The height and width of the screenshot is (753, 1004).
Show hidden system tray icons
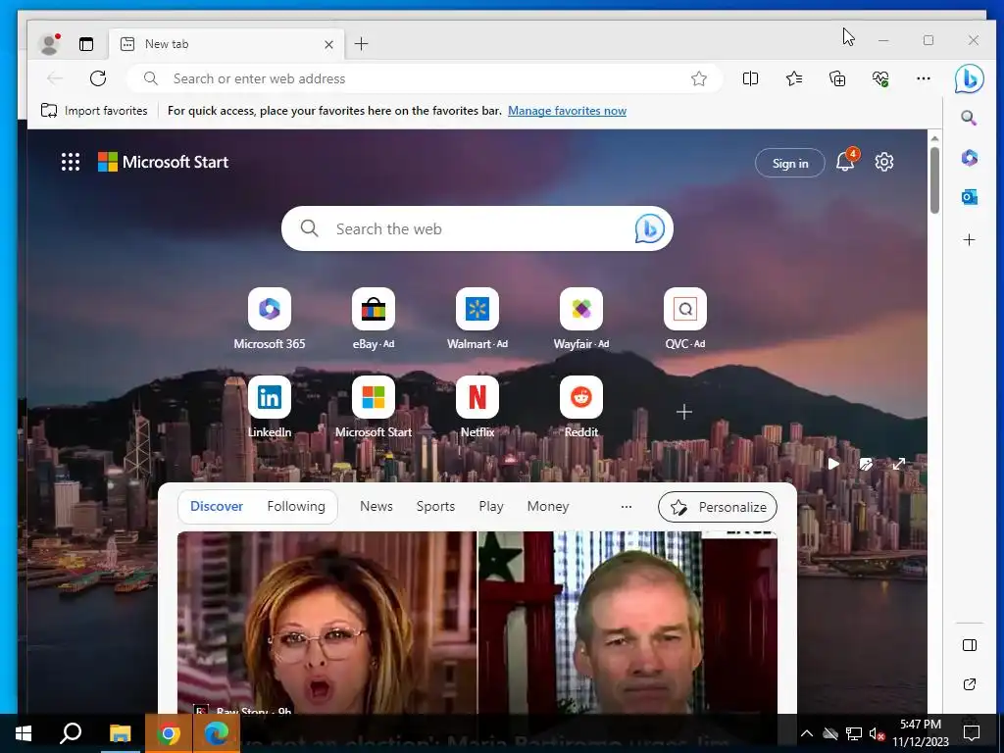tap(807, 733)
